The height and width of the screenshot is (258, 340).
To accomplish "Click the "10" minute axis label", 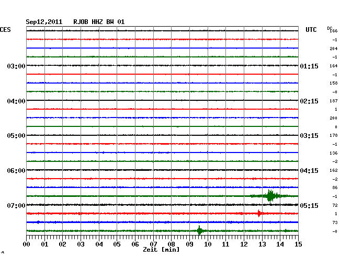I will (x=208, y=244).
